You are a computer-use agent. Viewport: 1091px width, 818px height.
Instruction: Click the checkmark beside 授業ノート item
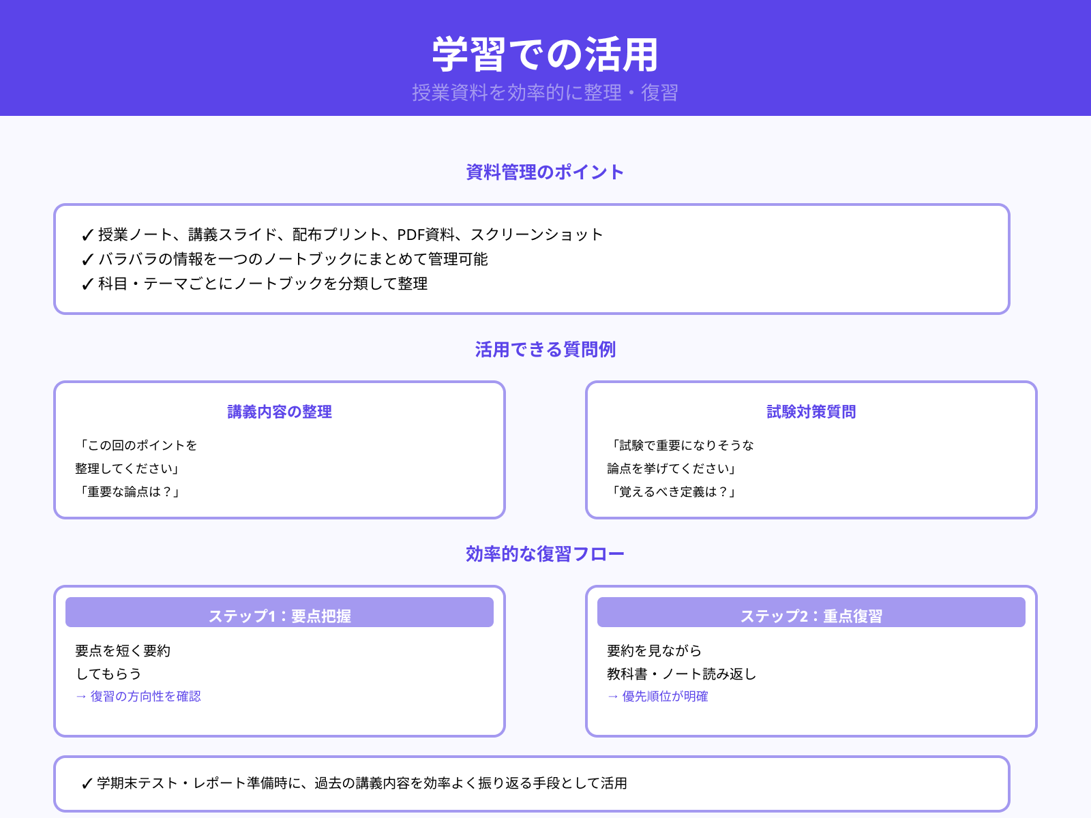click(86, 234)
